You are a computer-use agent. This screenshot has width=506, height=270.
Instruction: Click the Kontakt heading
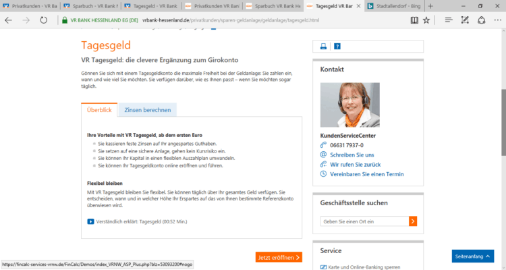point(332,69)
